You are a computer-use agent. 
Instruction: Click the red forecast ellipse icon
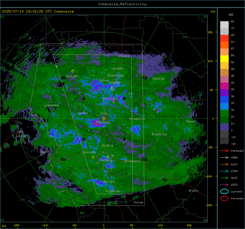pyautogui.click(x=224, y=198)
